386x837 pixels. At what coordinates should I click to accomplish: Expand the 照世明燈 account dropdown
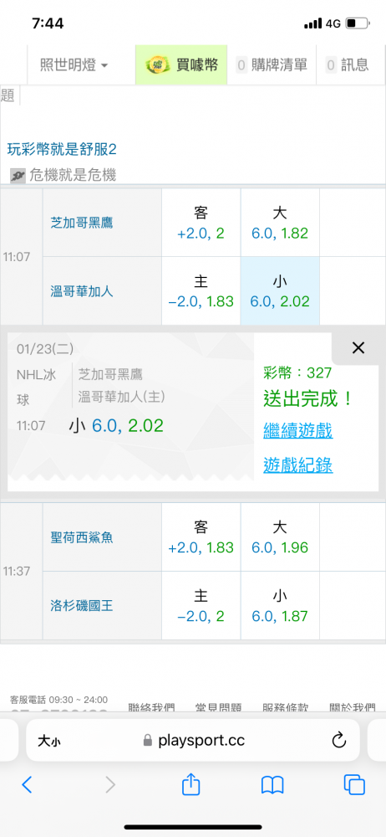74,65
